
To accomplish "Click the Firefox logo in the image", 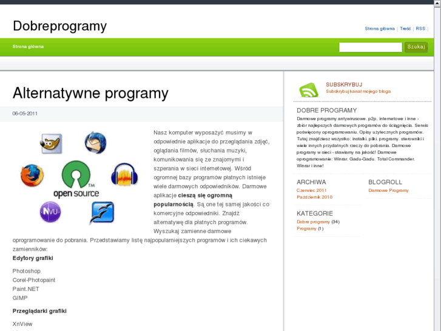I will pos(32,176).
